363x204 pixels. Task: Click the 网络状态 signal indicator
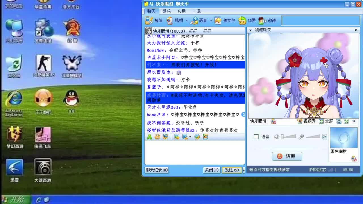(x=330, y=170)
